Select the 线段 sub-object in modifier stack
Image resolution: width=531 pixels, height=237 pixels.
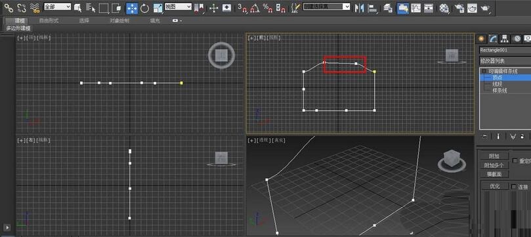pyautogui.click(x=497, y=84)
